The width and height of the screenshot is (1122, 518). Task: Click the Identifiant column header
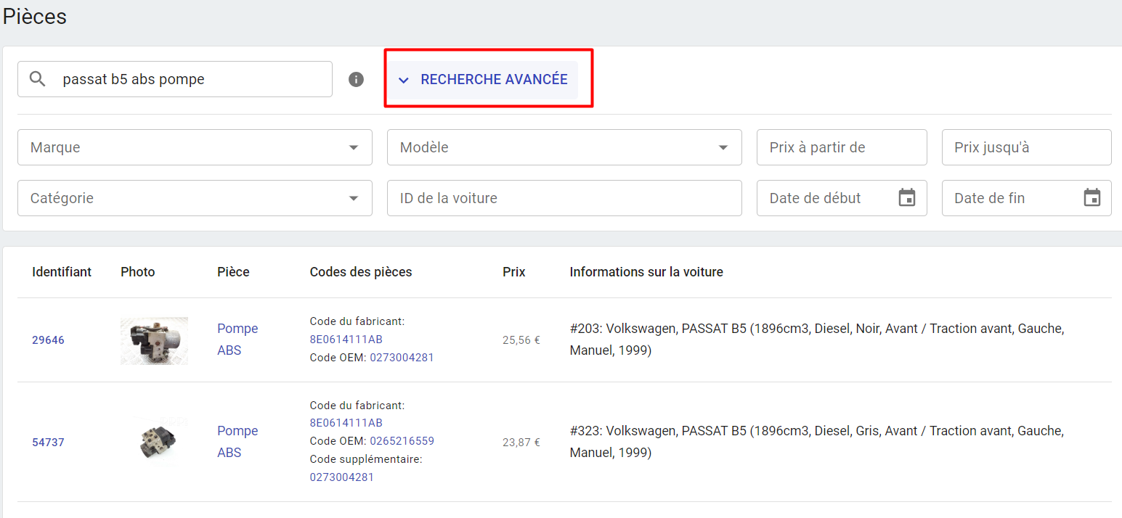click(x=62, y=272)
